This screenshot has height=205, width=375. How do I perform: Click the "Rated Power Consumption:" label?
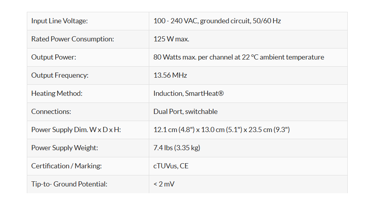pyautogui.click(x=72, y=39)
